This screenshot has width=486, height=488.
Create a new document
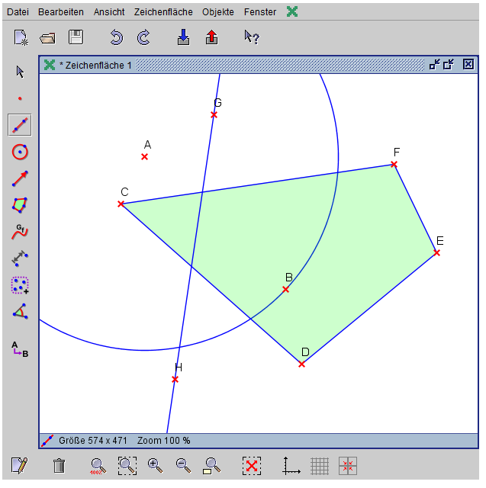click(x=21, y=37)
